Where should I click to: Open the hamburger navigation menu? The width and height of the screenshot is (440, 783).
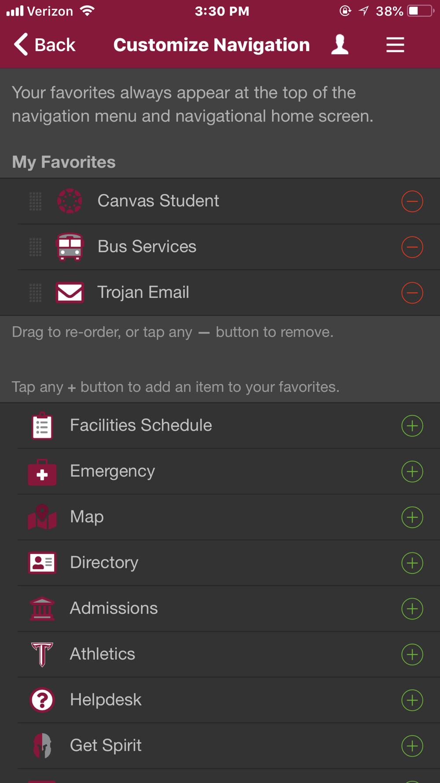tap(395, 45)
